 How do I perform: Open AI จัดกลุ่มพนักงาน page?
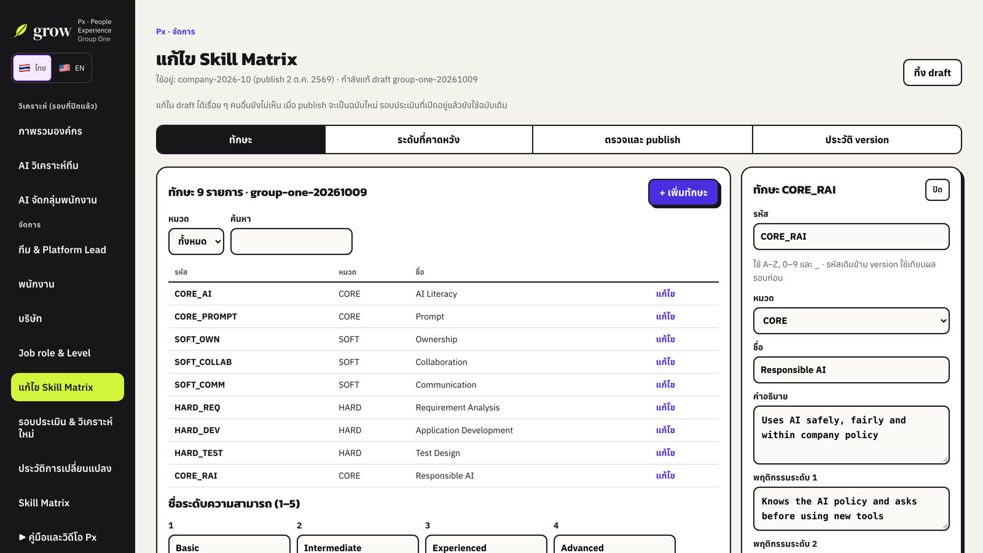coord(68,200)
